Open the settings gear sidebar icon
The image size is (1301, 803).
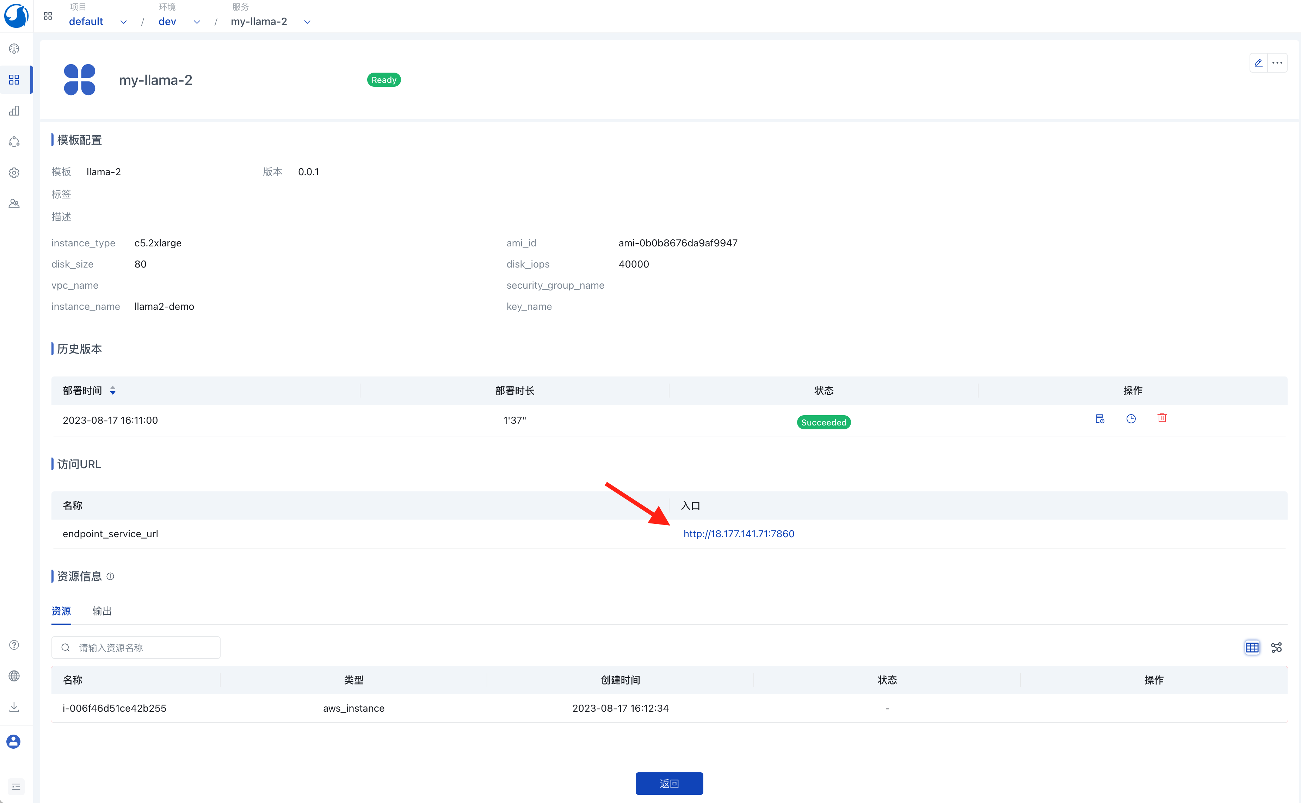point(14,173)
